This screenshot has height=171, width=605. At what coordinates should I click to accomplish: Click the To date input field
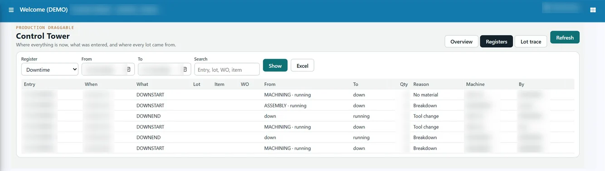(164, 69)
